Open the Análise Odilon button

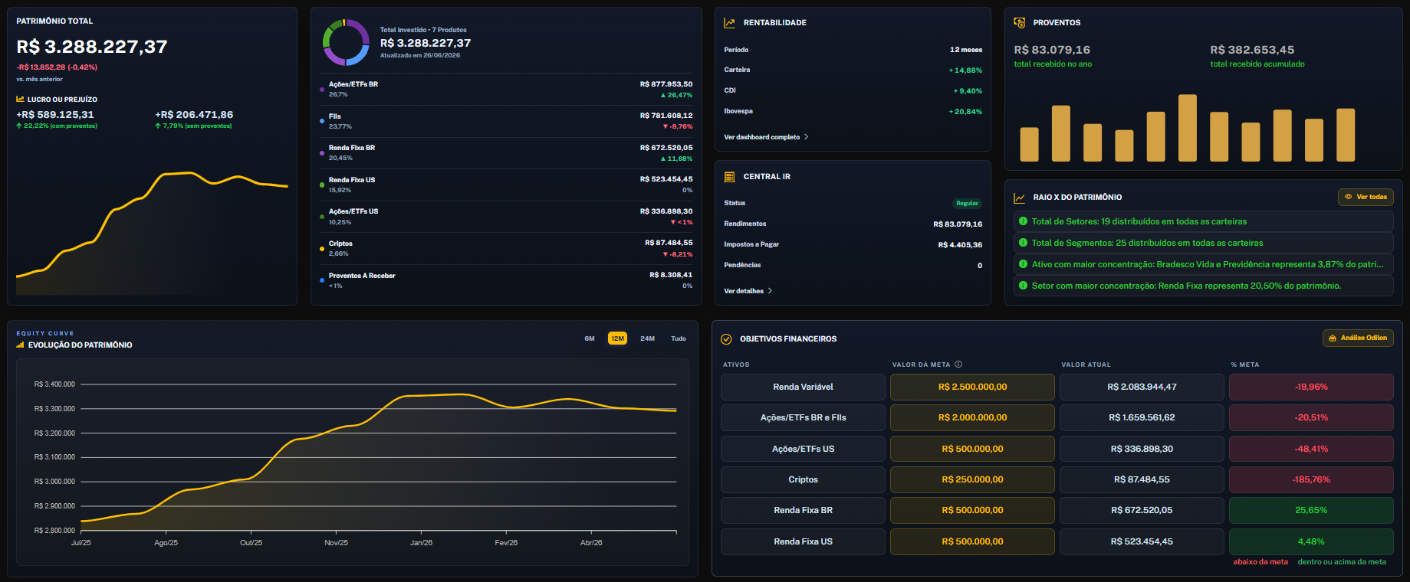click(x=1358, y=338)
